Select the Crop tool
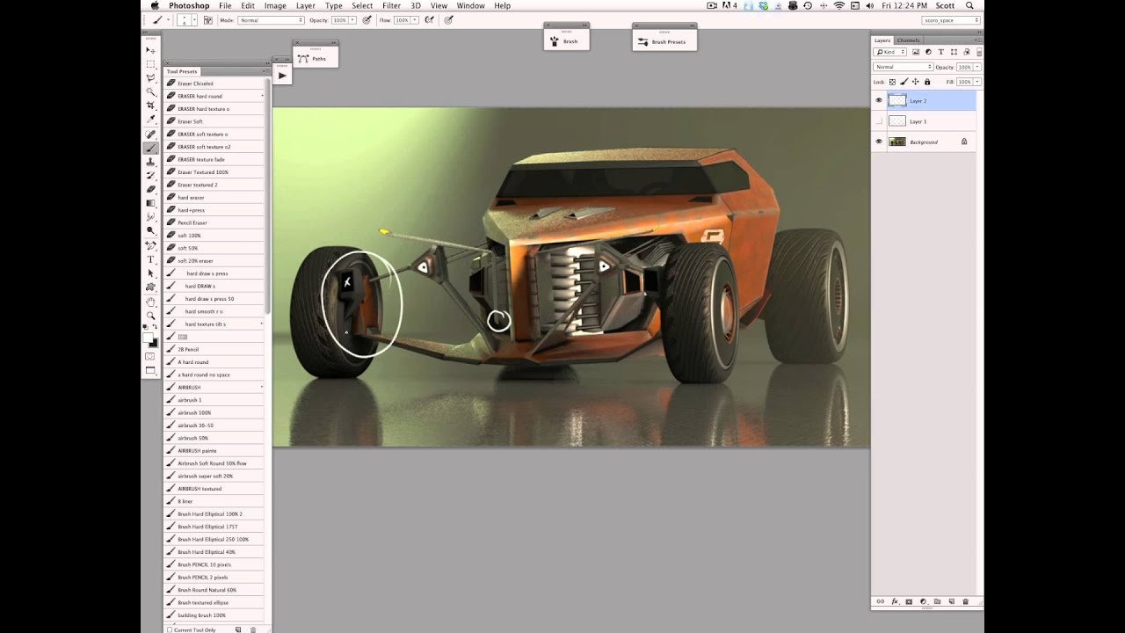 [150, 105]
